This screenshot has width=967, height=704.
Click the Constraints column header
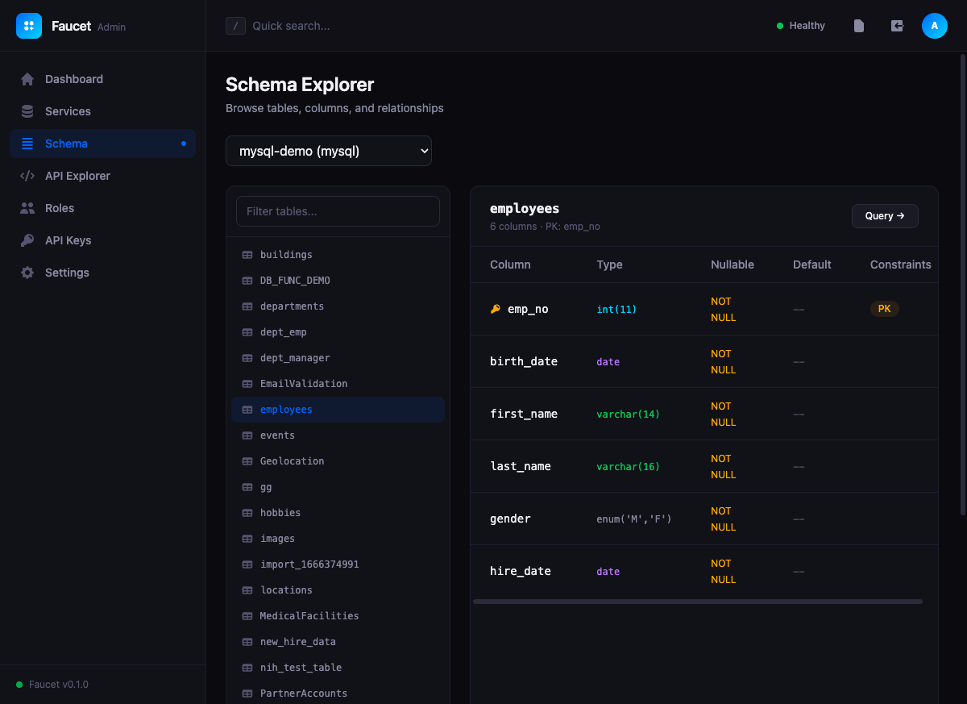click(900, 265)
